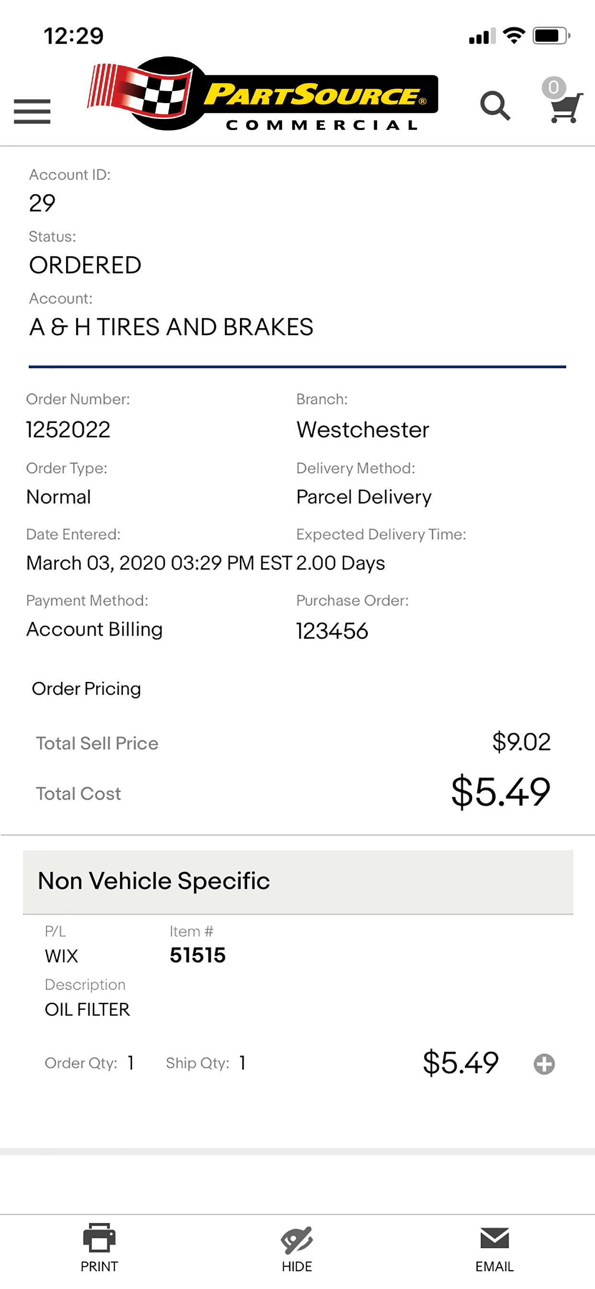Tap the PRINT label in bottom bar

[99, 1266]
